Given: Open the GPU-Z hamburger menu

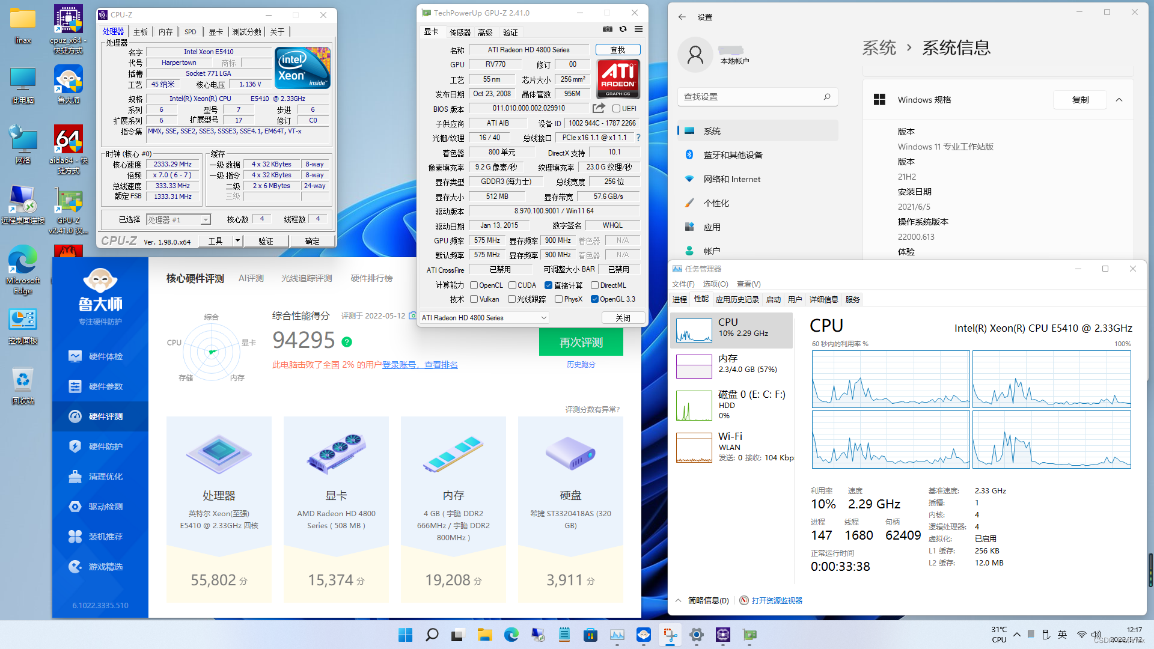Looking at the screenshot, I should click(638, 29).
